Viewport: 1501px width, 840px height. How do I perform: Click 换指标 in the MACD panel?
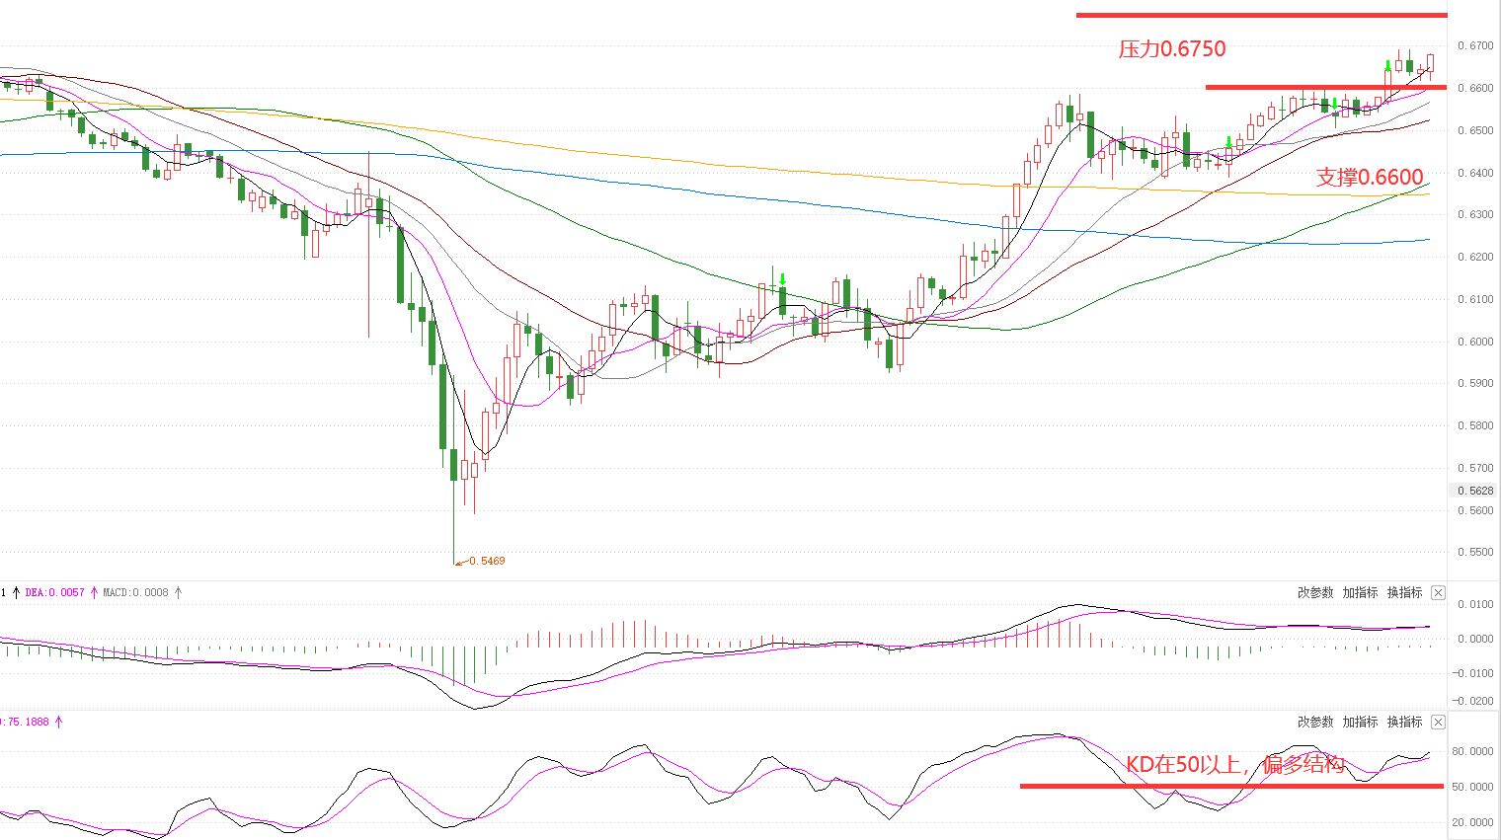[1404, 592]
